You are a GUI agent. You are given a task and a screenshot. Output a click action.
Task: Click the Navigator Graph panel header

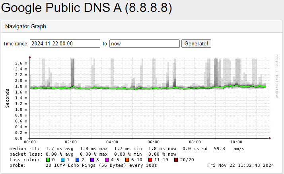(x=142, y=26)
